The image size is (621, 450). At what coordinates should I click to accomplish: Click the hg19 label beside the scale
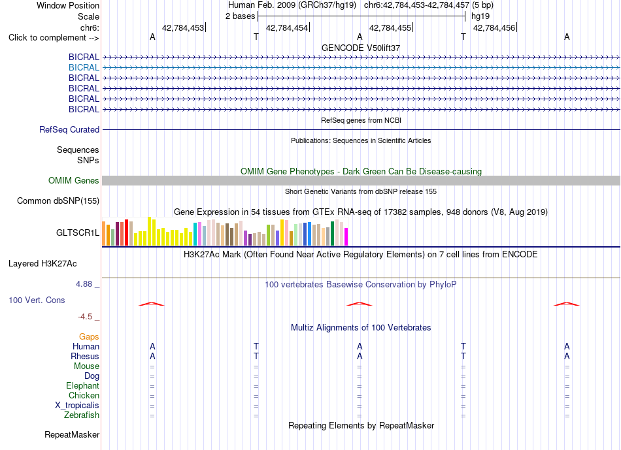coord(480,16)
